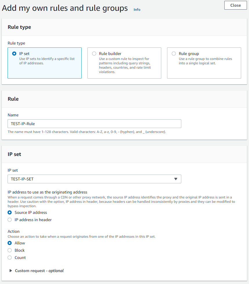Set the action to Block
Viewport: 249px width, 284px height.
tap(10, 251)
